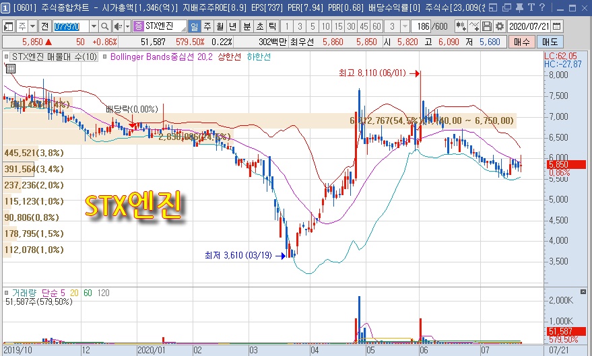The image size is (592, 356).
Task: Select the 일 daily chart period
Action: [194, 26]
